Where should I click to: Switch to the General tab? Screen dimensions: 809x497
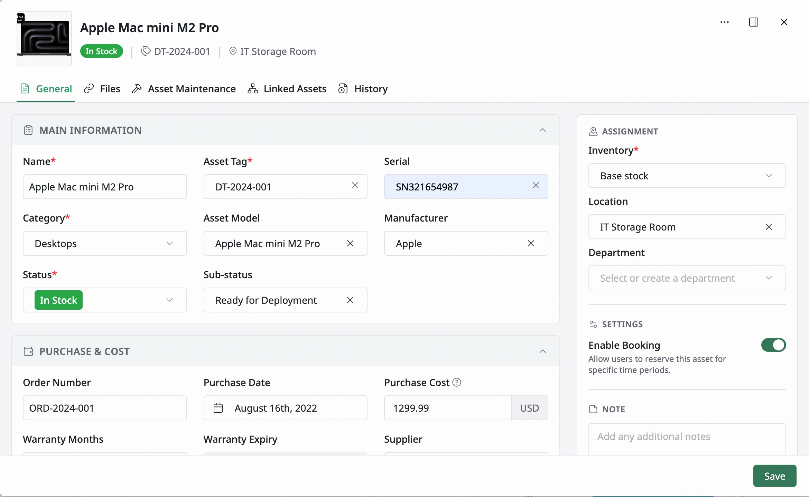click(x=46, y=89)
